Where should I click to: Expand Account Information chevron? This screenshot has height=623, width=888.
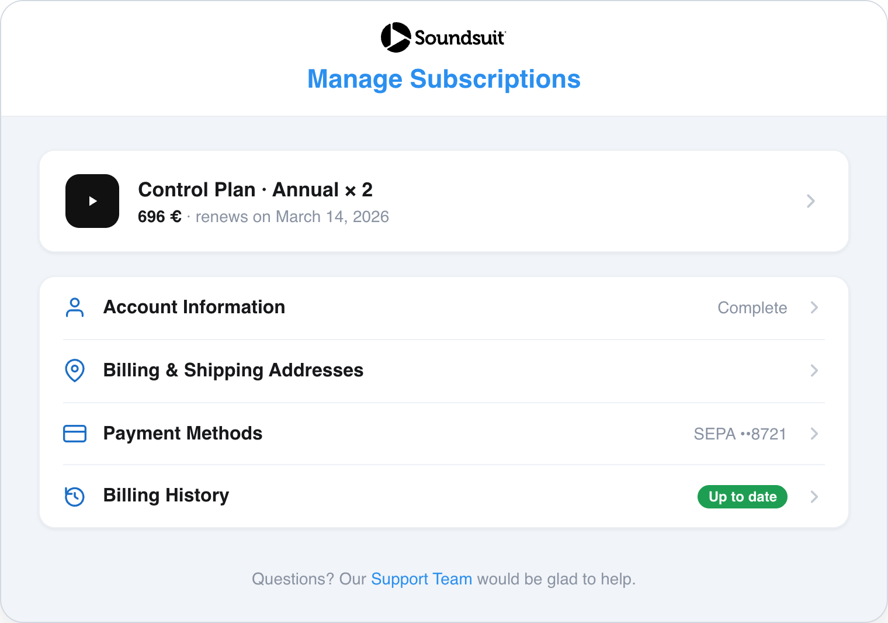click(814, 307)
